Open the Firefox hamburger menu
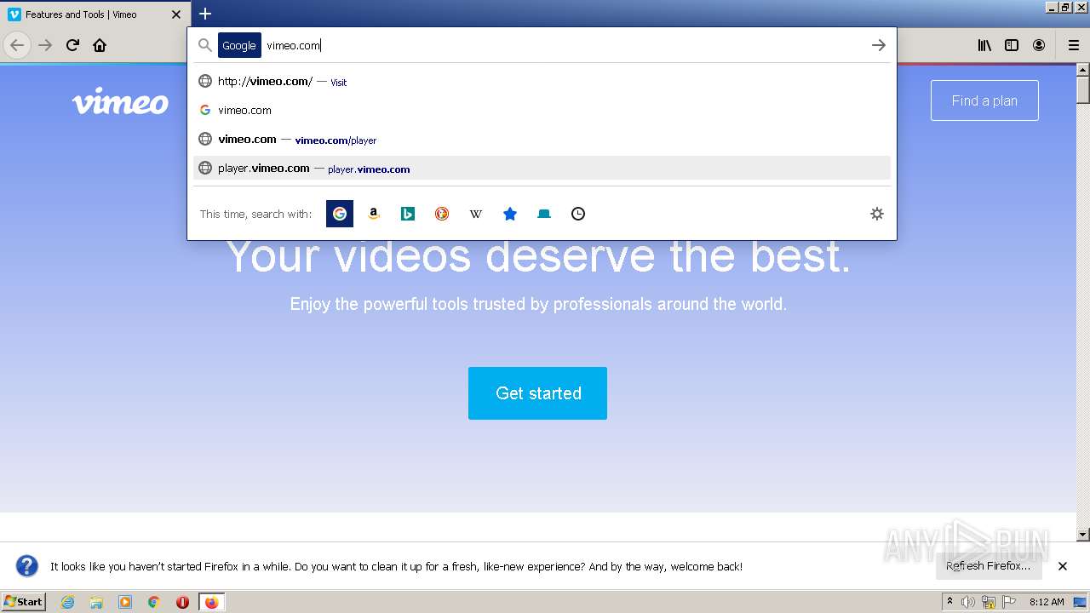This screenshot has width=1090, height=613. coord(1074,45)
